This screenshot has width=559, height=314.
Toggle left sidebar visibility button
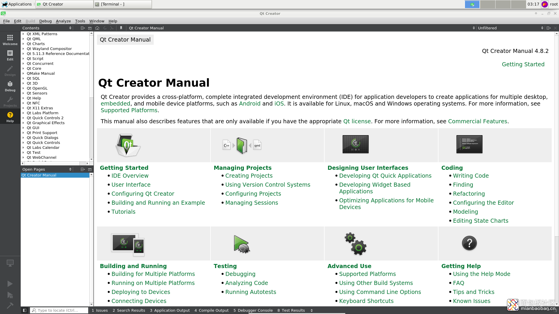click(x=25, y=310)
